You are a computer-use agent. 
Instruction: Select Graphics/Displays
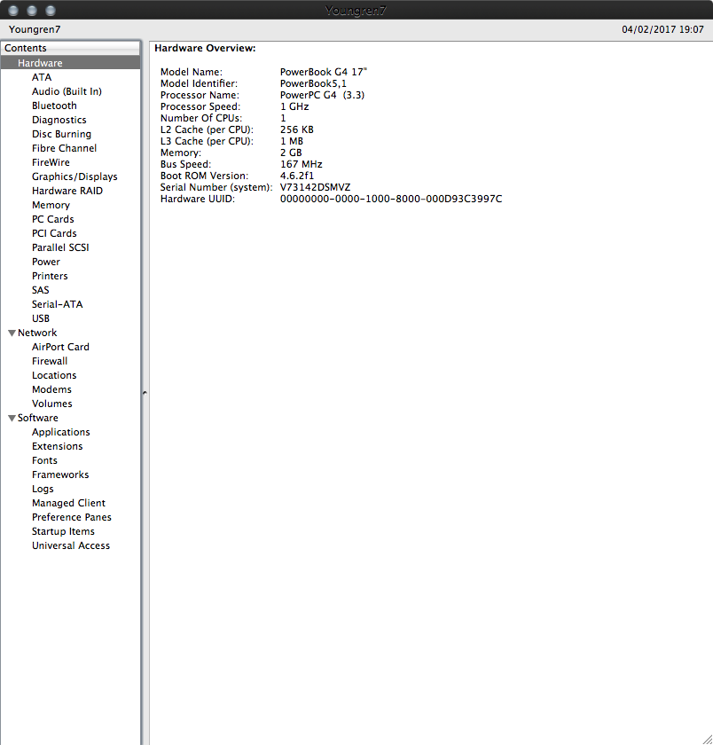[x=74, y=176]
